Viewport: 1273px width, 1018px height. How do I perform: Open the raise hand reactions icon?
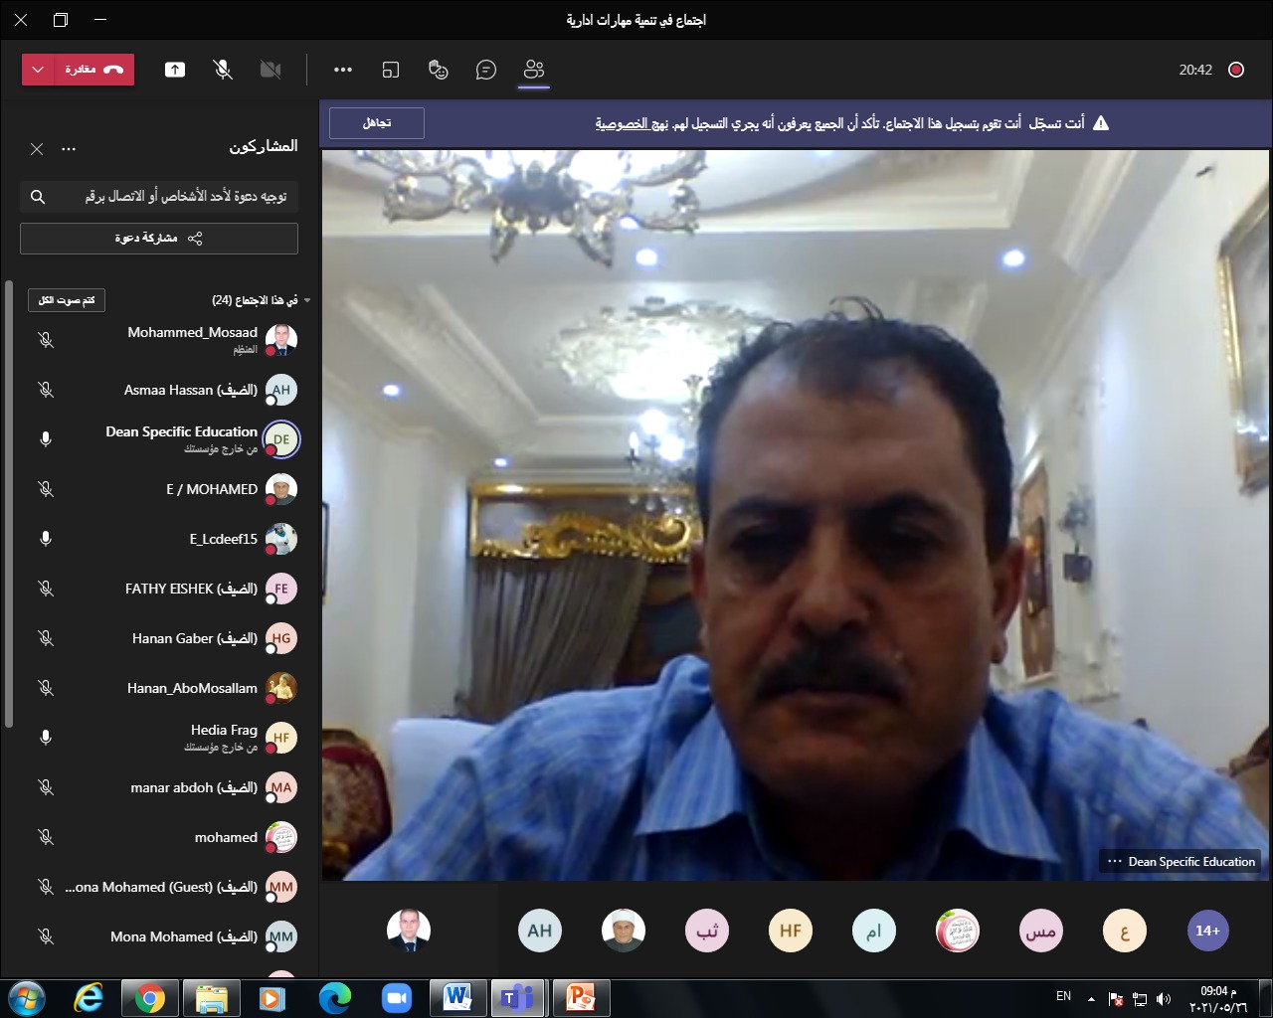tap(439, 70)
